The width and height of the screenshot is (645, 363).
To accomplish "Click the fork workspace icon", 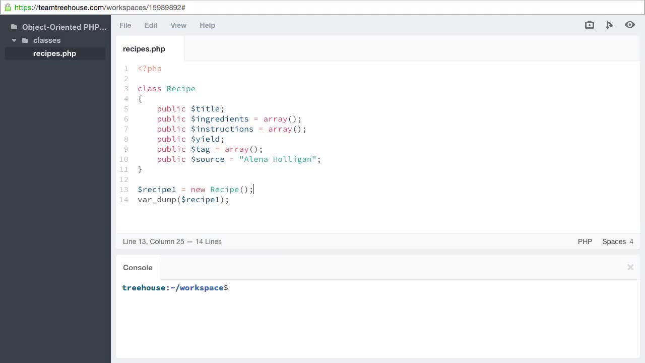I will [609, 25].
